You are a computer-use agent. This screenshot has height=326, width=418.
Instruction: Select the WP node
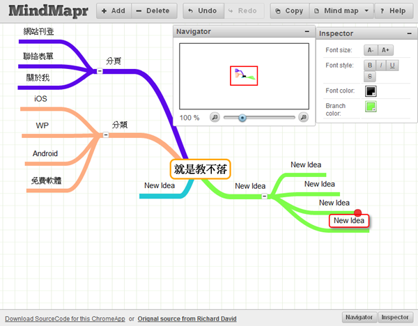pos(42,125)
